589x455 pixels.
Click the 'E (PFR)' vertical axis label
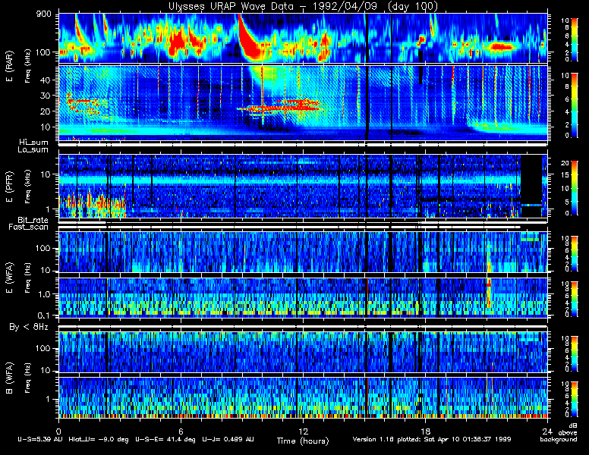[9, 187]
